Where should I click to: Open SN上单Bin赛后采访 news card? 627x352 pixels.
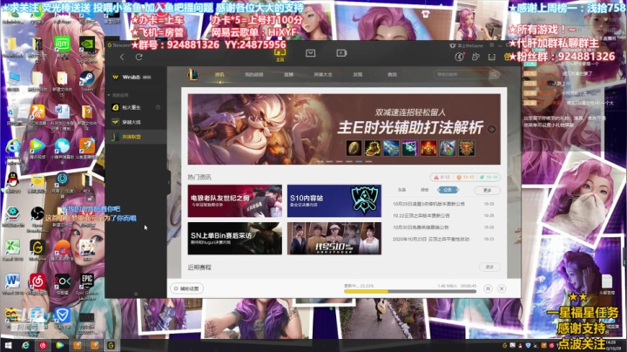pos(235,239)
